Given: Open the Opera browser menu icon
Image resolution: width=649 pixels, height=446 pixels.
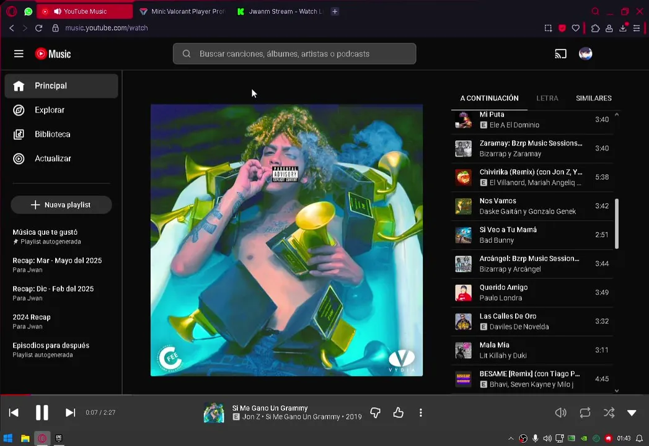Looking at the screenshot, I should [12, 11].
